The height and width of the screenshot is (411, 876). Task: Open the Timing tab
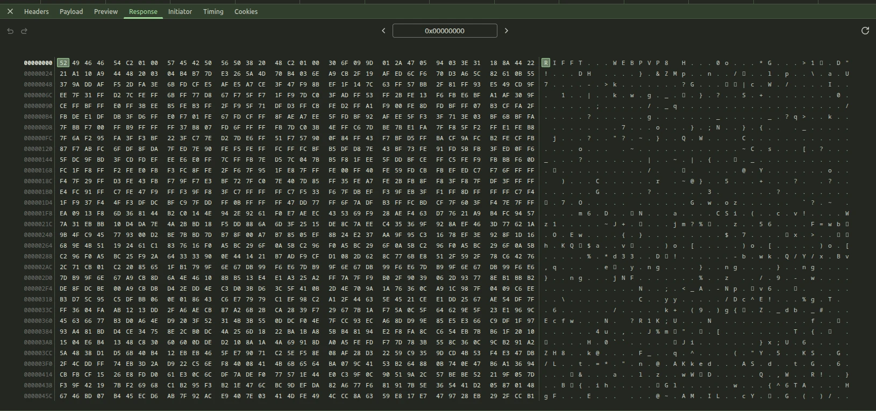tap(213, 11)
